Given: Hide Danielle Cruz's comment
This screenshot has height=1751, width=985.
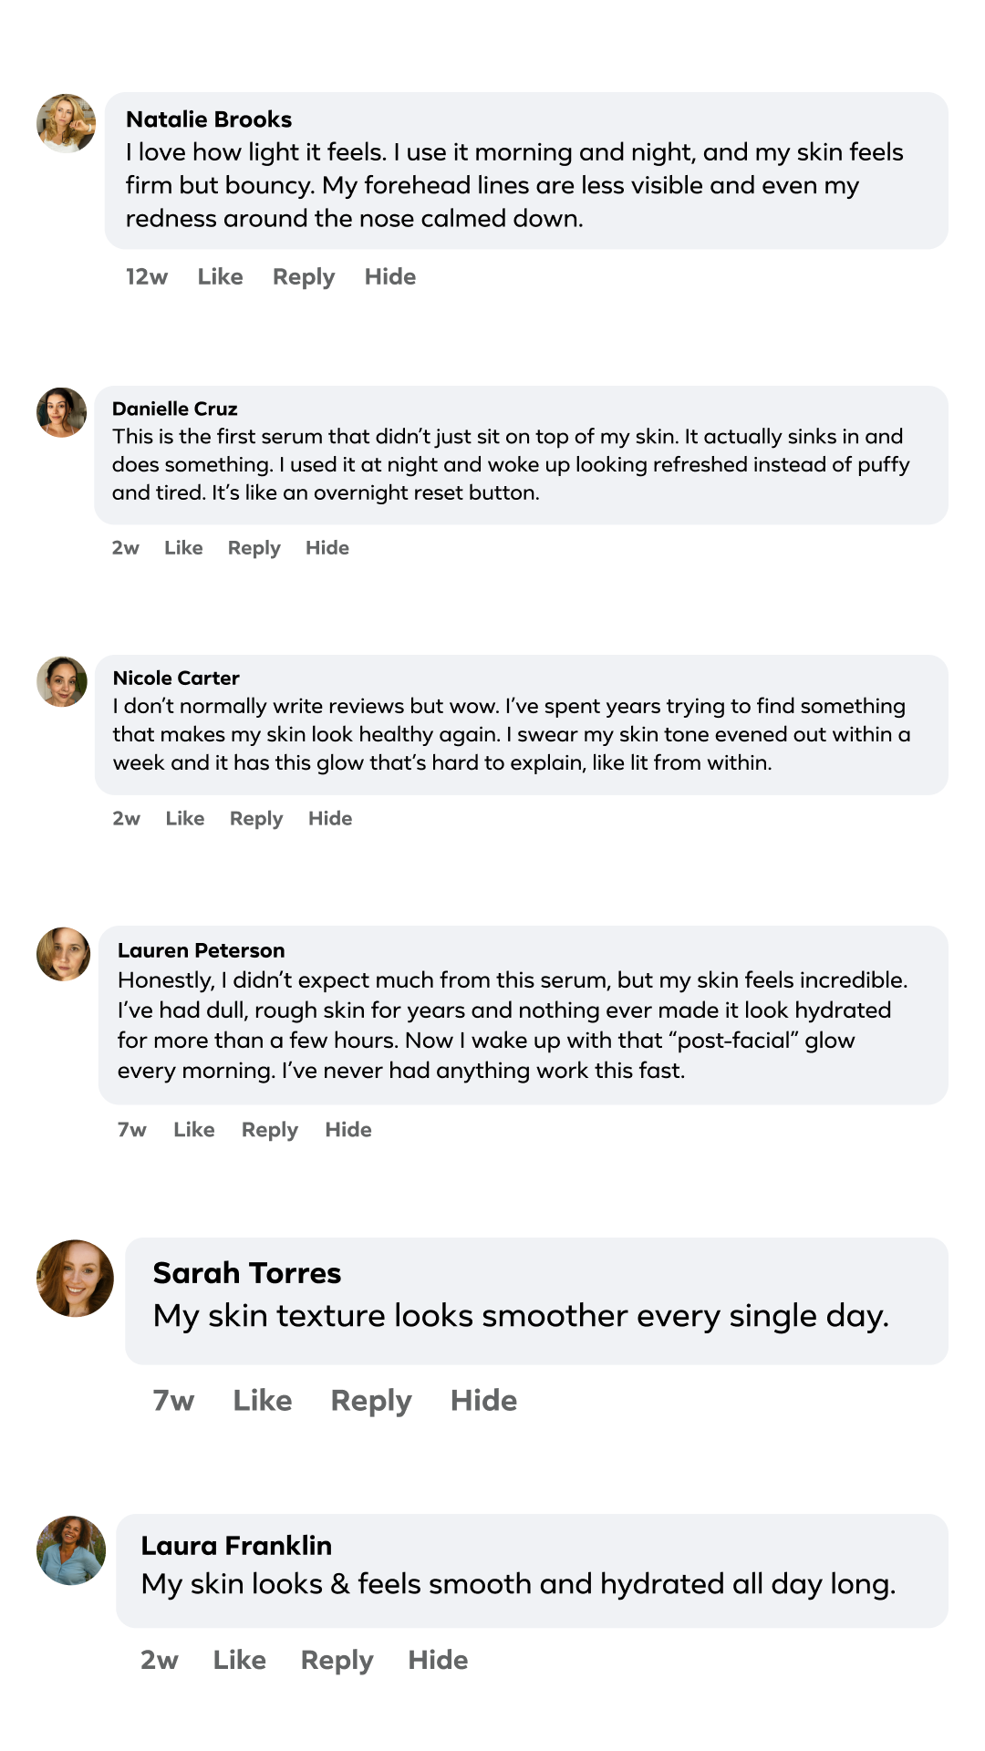Looking at the screenshot, I should (327, 548).
